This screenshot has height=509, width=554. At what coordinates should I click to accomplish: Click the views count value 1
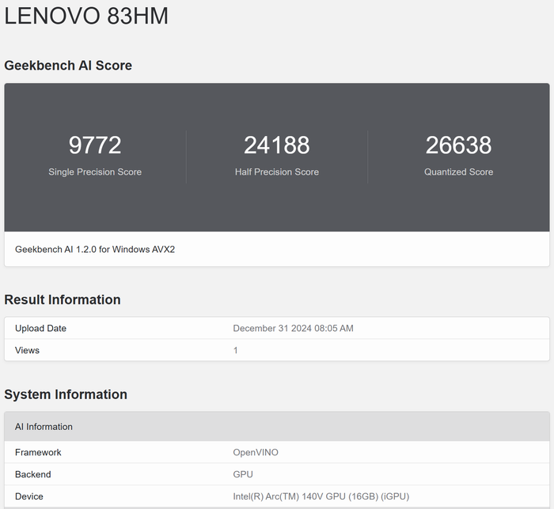tap(235, 350)
